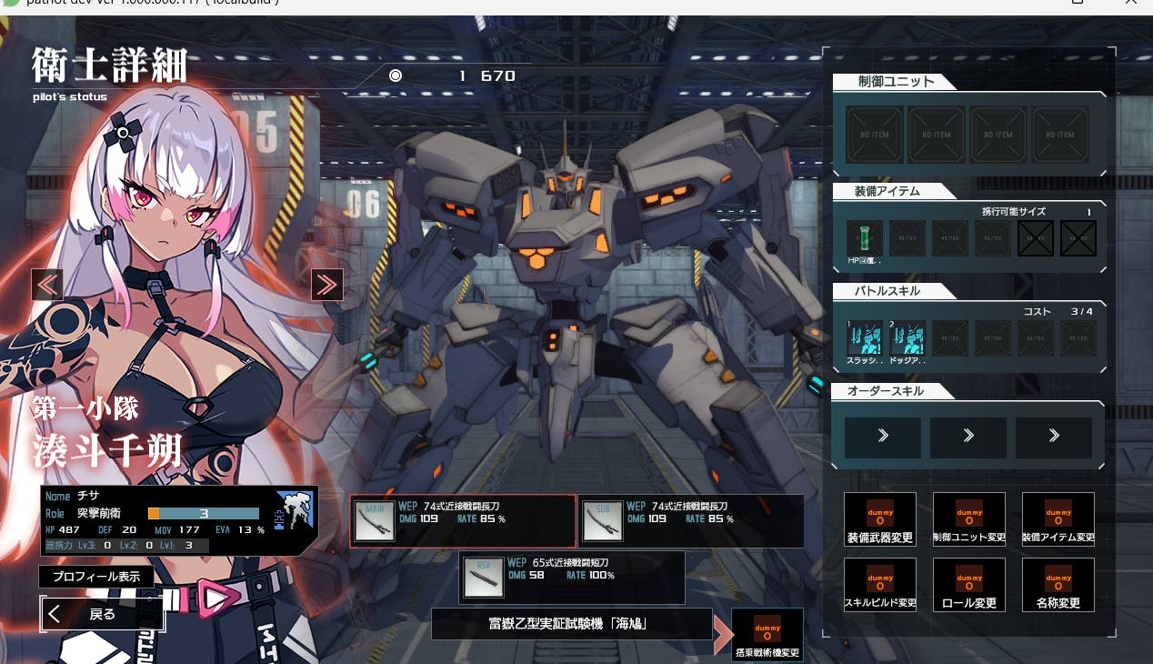This screenshot has width=1153, height=664.
Task: Select the second control unit NO ITEM slot
Action: click(x=936, y=135)
